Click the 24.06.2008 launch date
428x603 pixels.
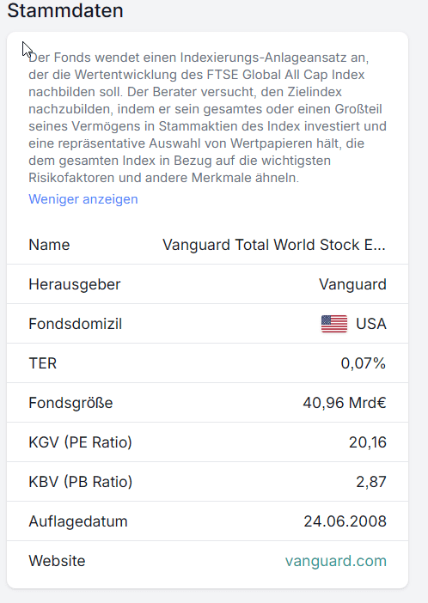pyautogui.click(x=345, y=522)
